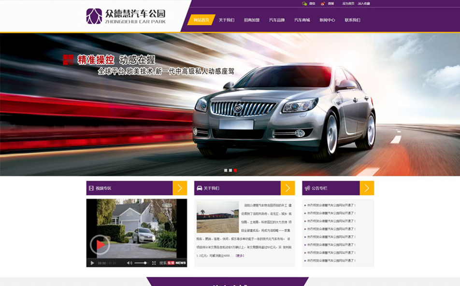Click the megaphone icon beside 公告专栏
This screenshot has width=460, height=286.
tap(307, 187)
